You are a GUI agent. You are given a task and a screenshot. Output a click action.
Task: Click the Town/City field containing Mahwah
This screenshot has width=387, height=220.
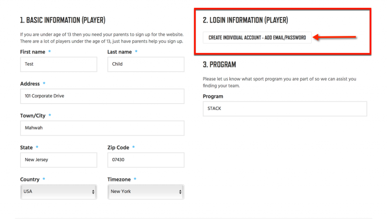(102, 128)
